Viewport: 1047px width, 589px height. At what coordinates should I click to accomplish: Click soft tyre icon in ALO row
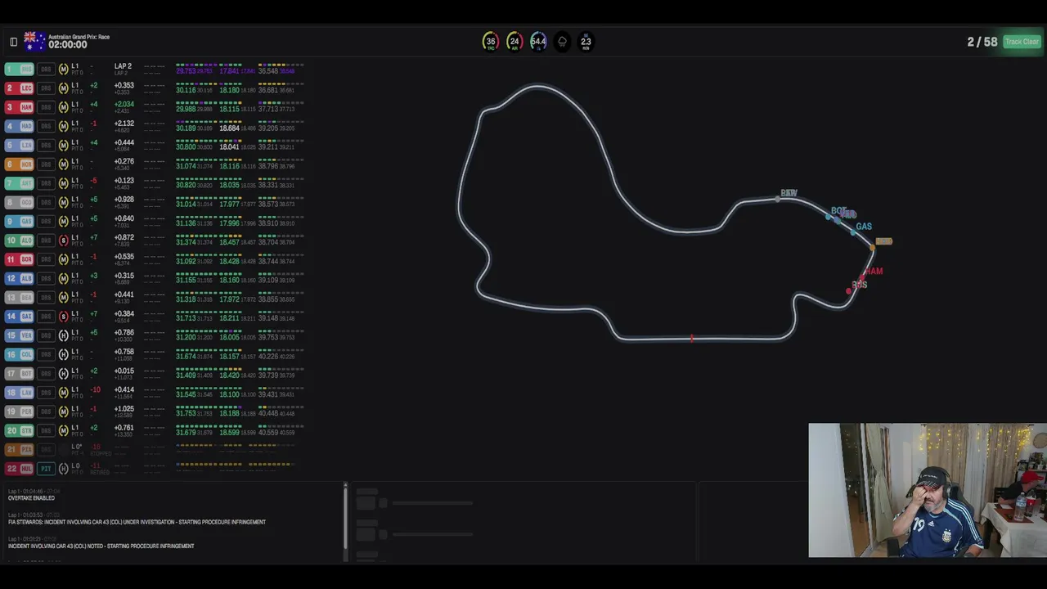point(64,241)
